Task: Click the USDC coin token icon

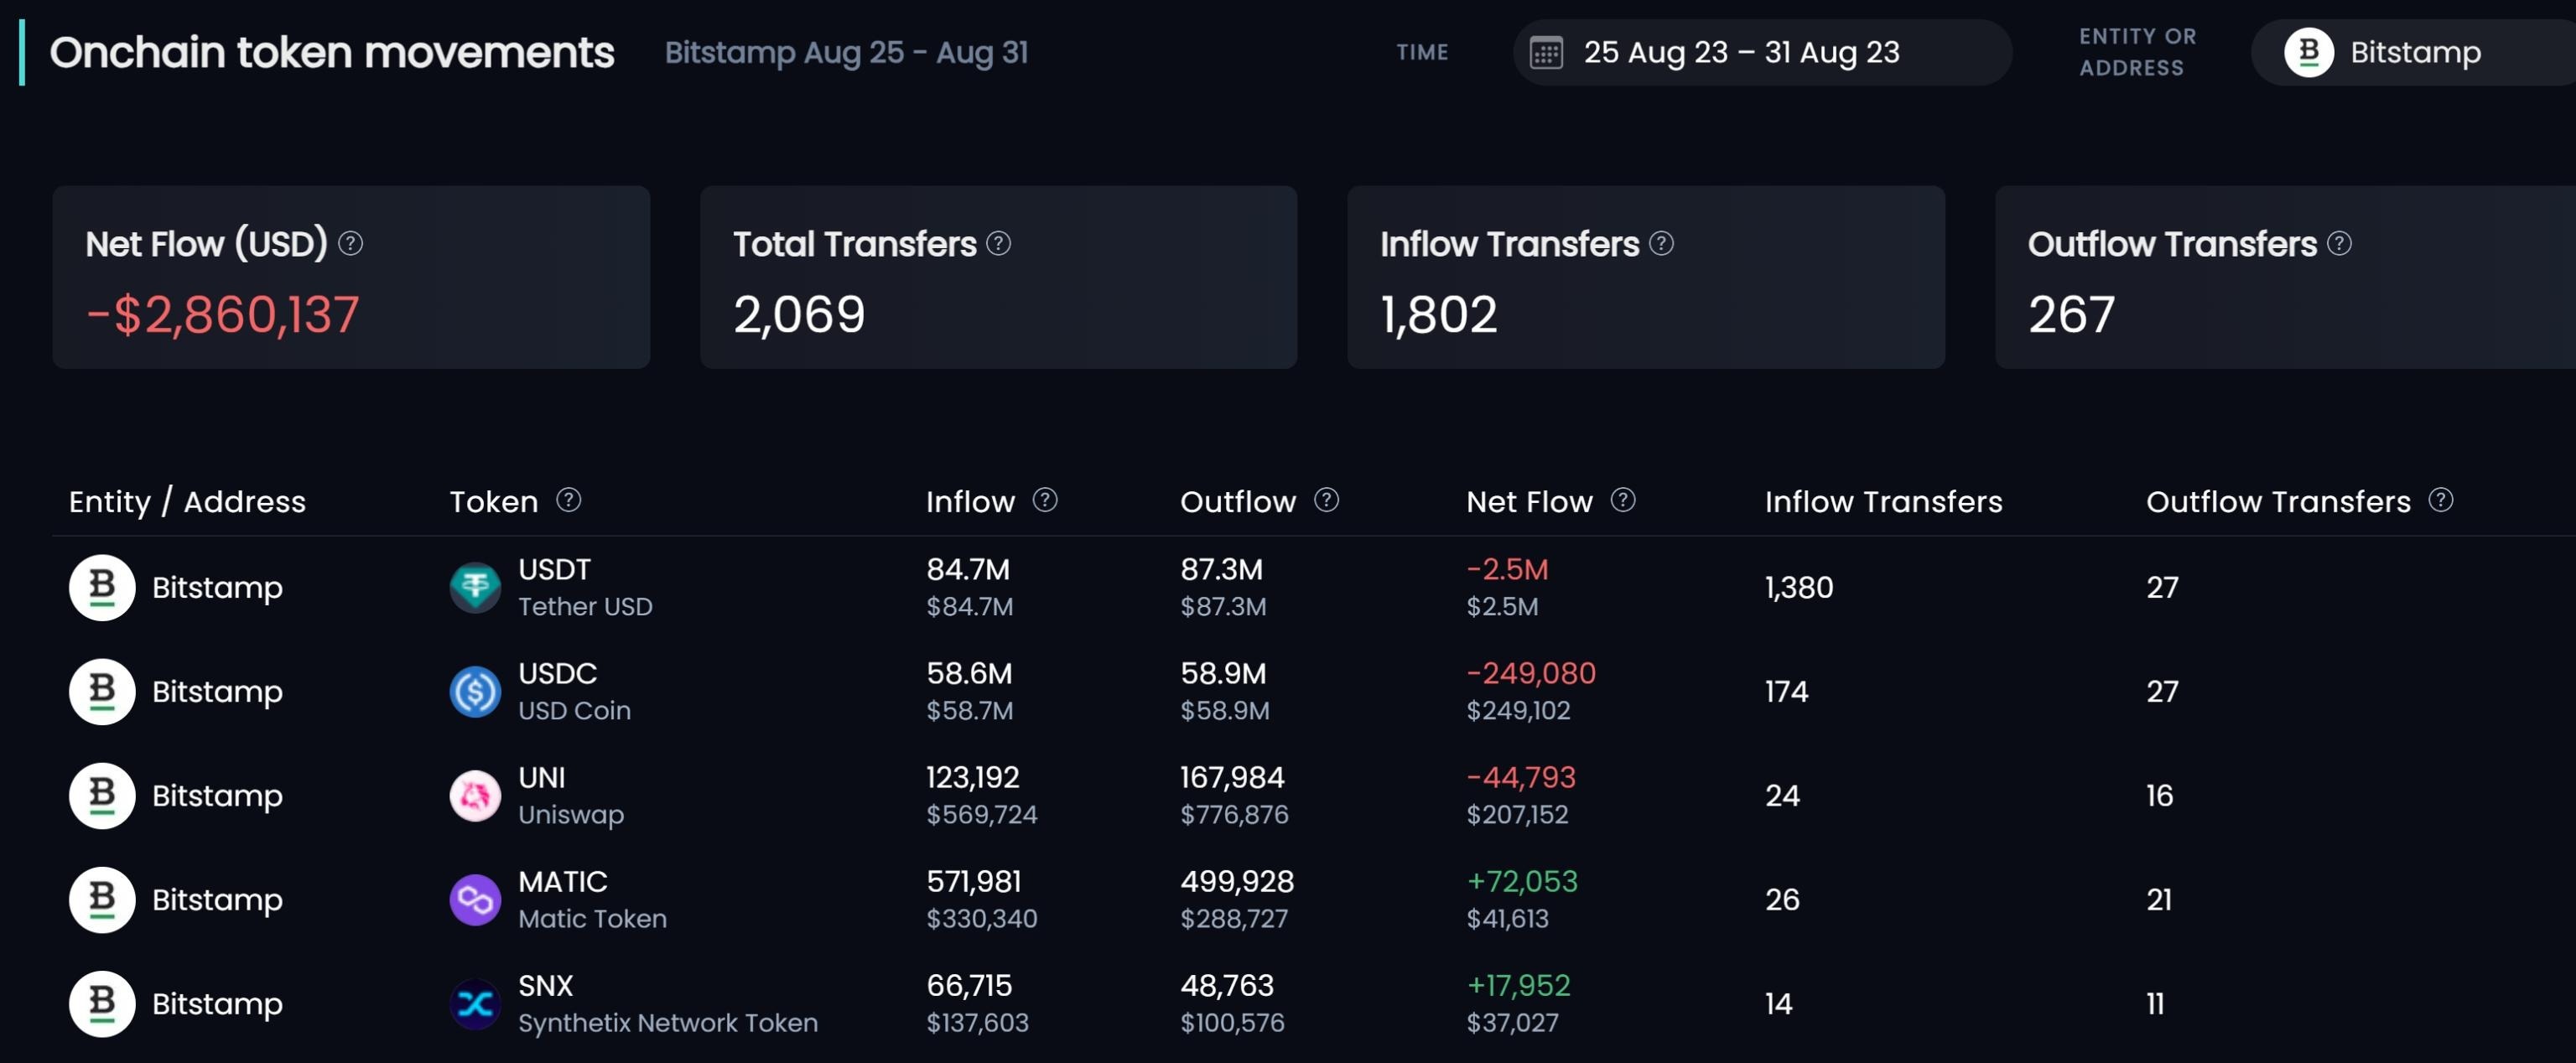Action: (475, 692)
